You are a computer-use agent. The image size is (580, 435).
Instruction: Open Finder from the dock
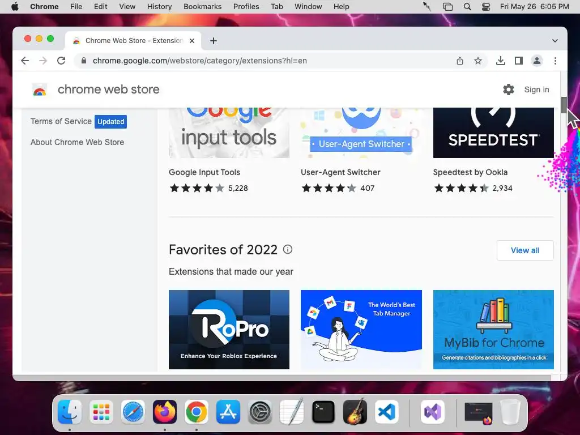[70, 412]
